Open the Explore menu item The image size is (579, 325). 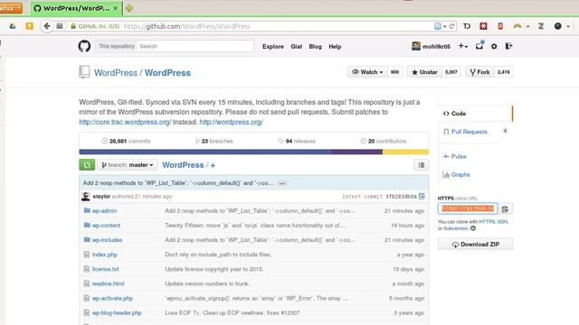[273, 46]
